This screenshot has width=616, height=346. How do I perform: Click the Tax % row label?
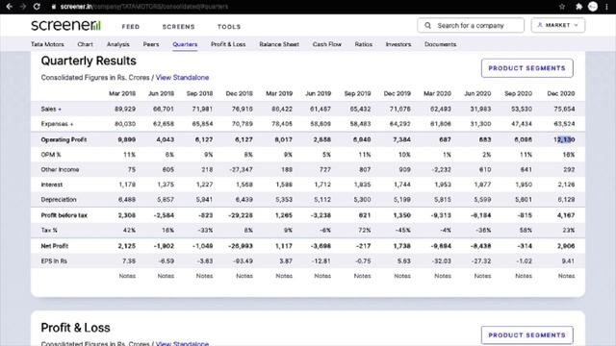click(x=49, y=231)
